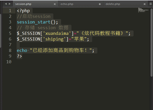Place cursor in the 'xuandaima' key
The height and width of the screenshot is (110, 153).
(x=57, y=33)
